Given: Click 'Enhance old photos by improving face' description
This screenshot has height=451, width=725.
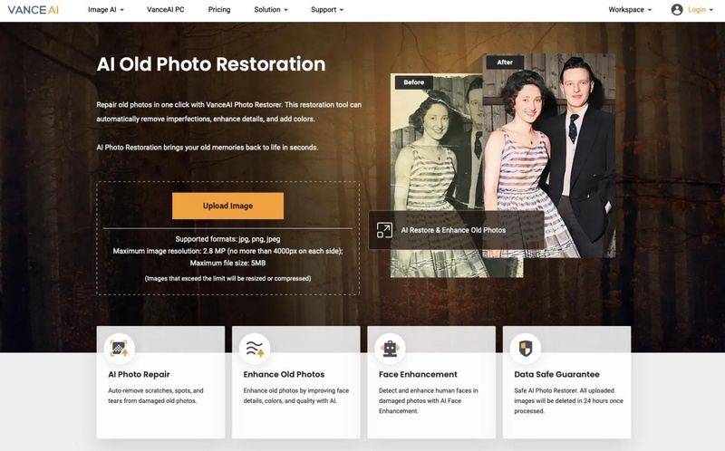Looking at the screenshot, I should 296,396.
